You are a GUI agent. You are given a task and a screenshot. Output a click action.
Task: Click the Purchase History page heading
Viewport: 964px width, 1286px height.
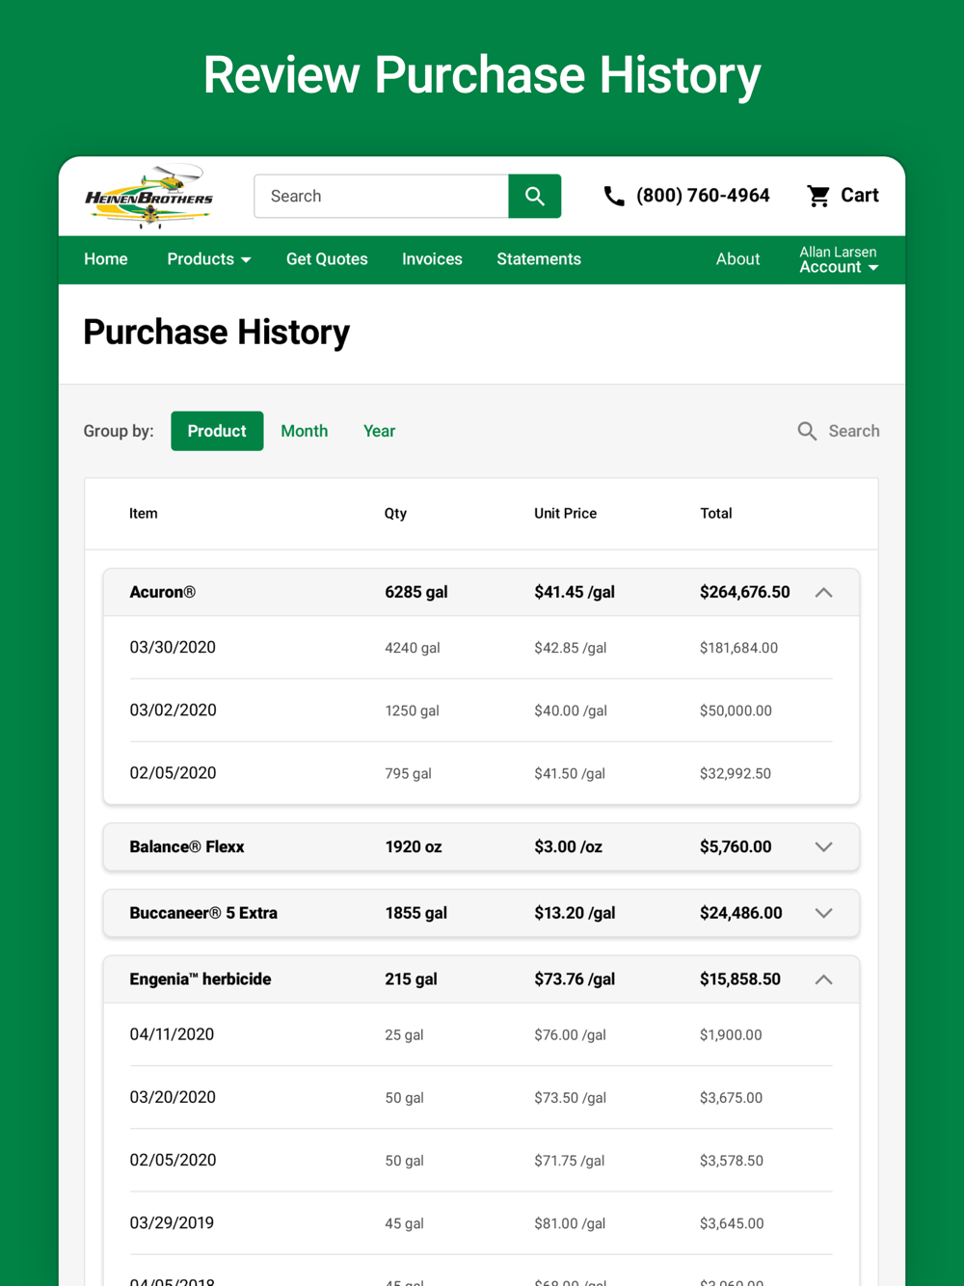pos(217,333)
